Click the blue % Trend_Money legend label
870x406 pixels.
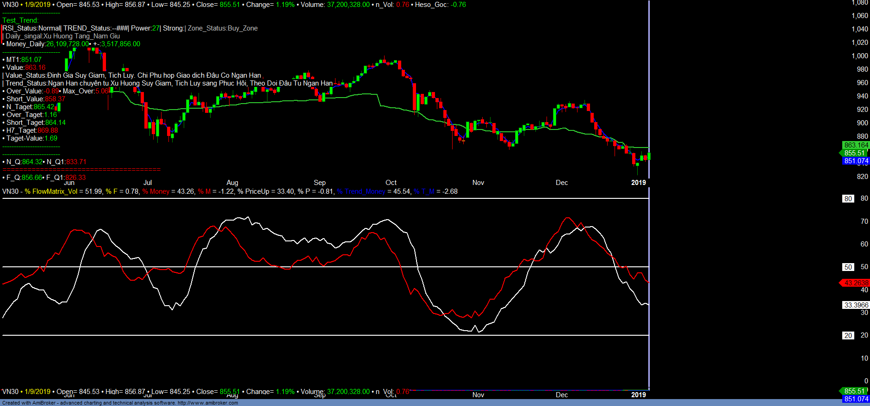pyautogui.click(x=361, y=191)
